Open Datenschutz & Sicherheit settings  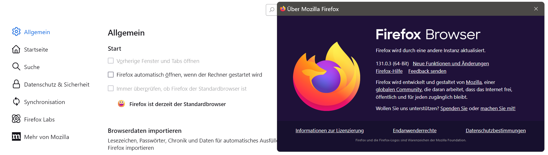[57, 84]
